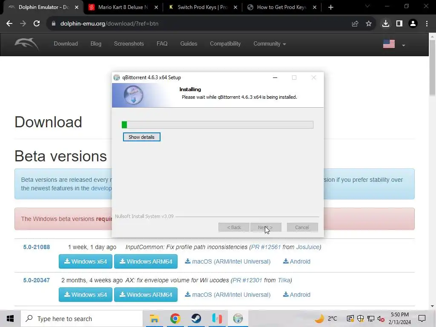Open version link 5.0-20347
Viewport: 436px width, 327px height.
pos(37,280)
